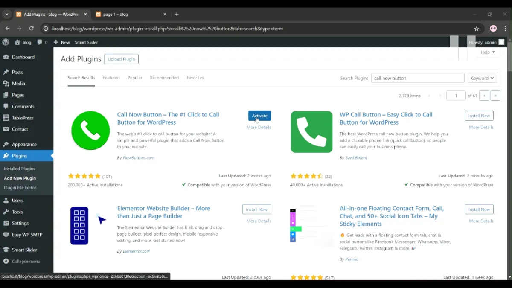
Task: Open NowButtons.com author link
Action: pyautogui.click(x=139, y=158)
